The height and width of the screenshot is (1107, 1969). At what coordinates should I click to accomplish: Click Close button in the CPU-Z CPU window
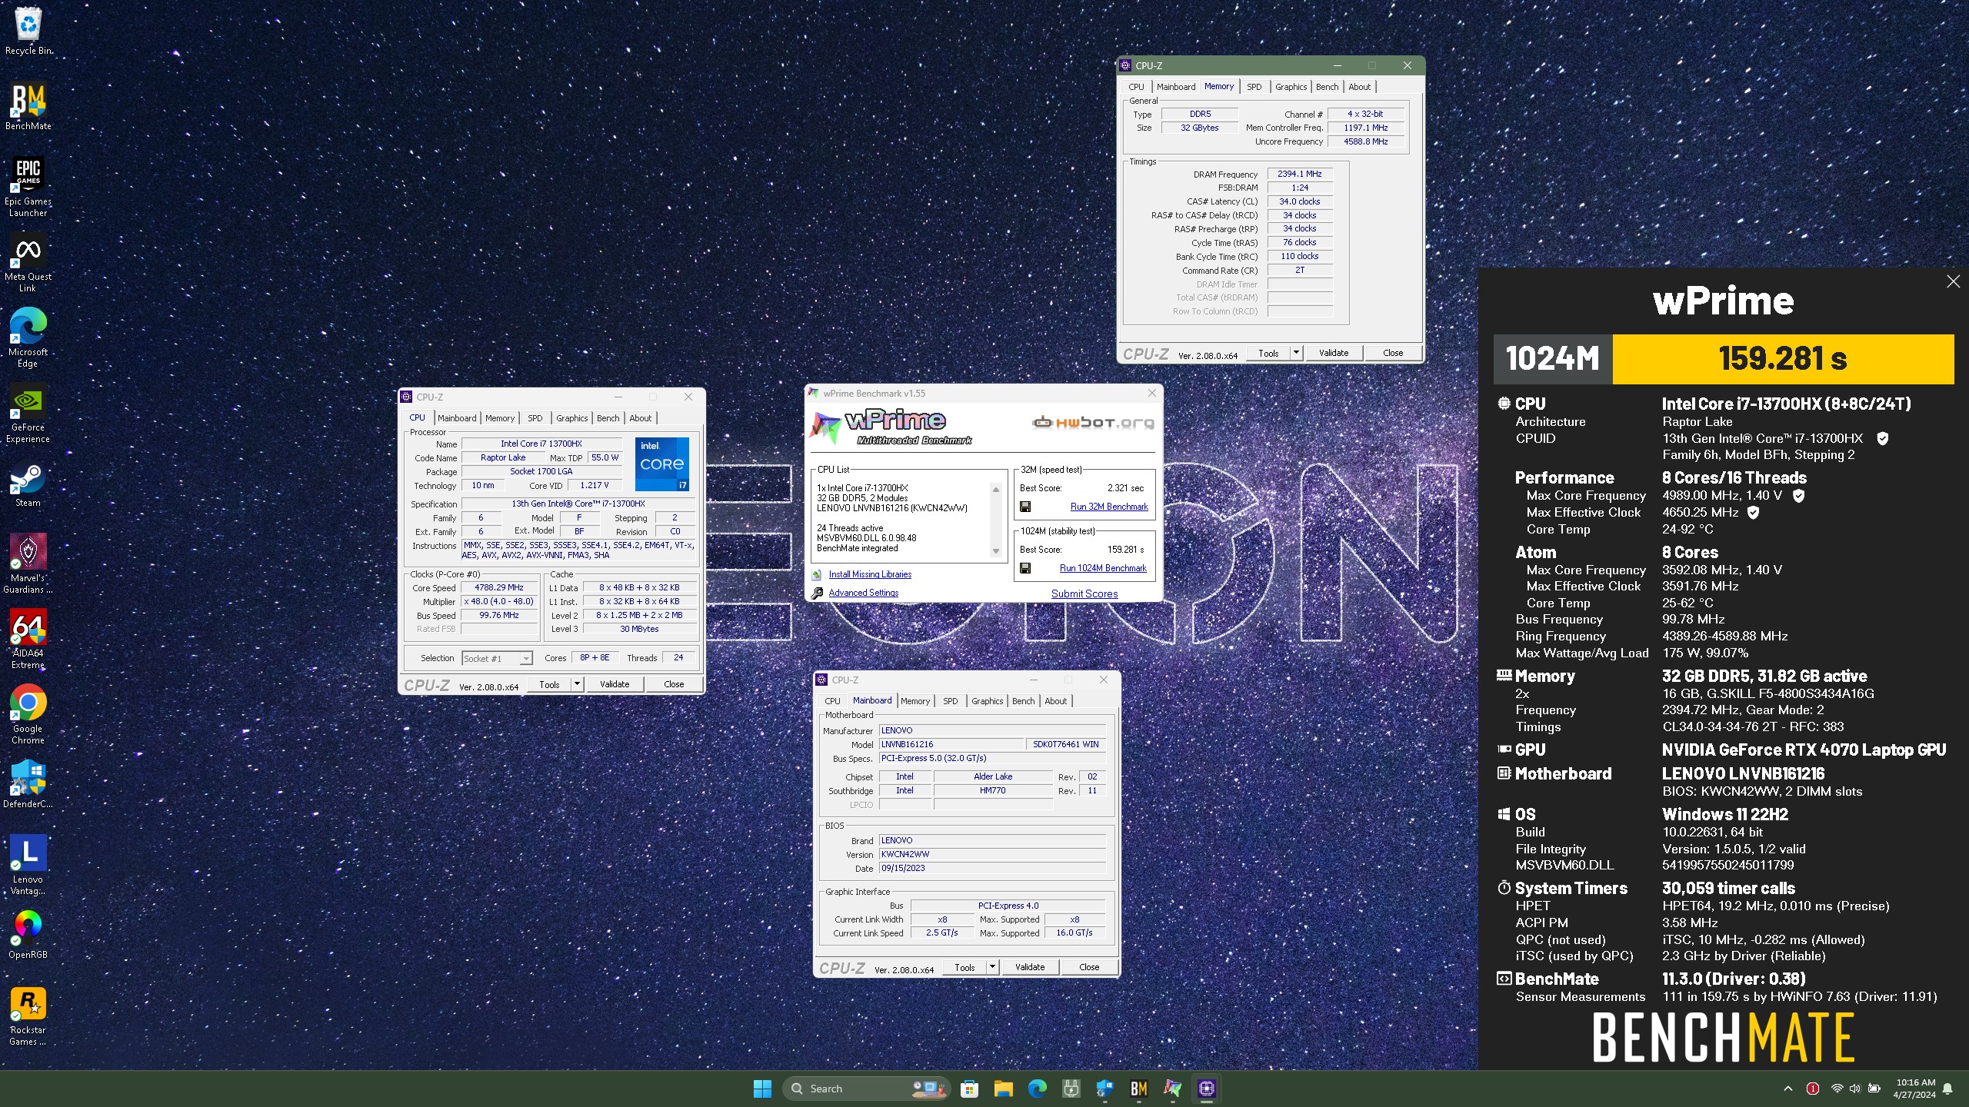674,684
